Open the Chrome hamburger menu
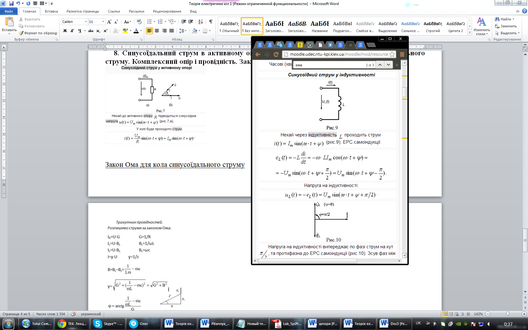The image size is (528, 330). [x=402, y=54]
